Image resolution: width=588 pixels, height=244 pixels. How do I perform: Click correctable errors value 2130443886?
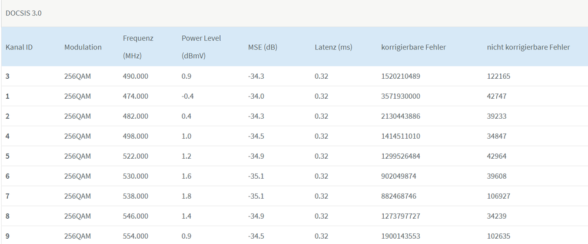(401, 116)
